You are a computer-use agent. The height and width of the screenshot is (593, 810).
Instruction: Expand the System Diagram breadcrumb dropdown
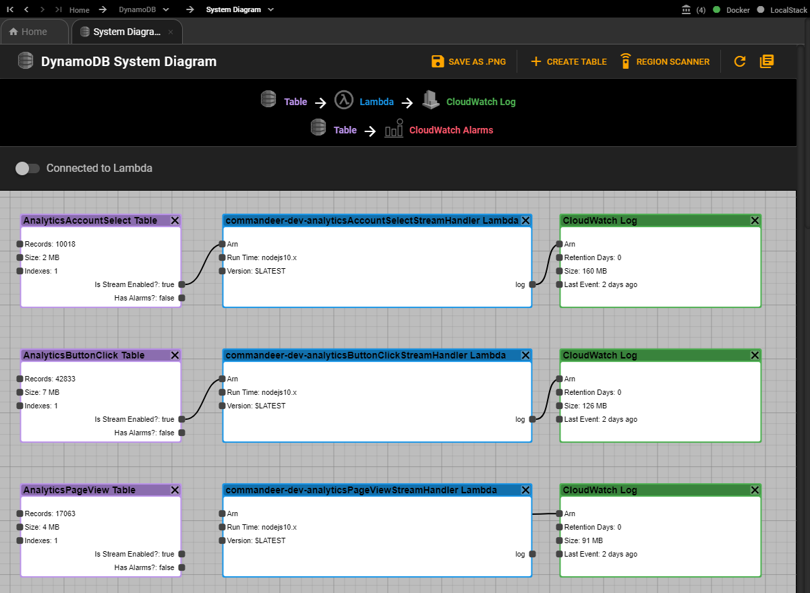(x=270, y=10)
